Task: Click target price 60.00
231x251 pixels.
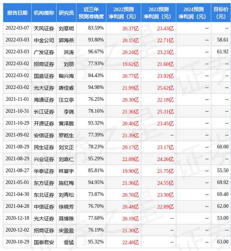Action: (222, 147)
